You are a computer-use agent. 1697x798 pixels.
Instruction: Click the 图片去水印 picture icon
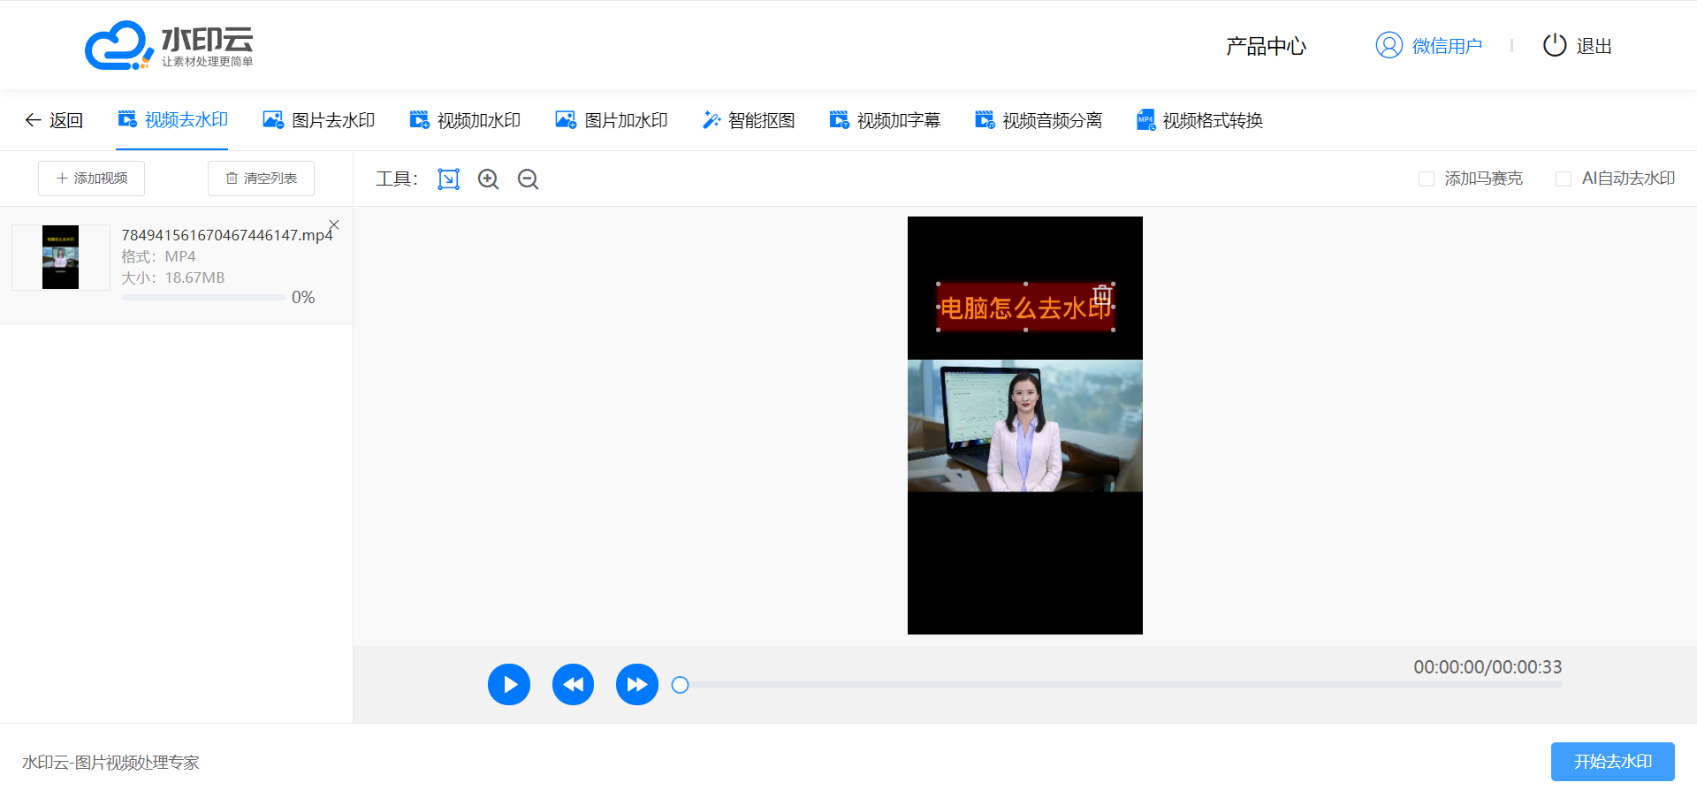point(273,119)
